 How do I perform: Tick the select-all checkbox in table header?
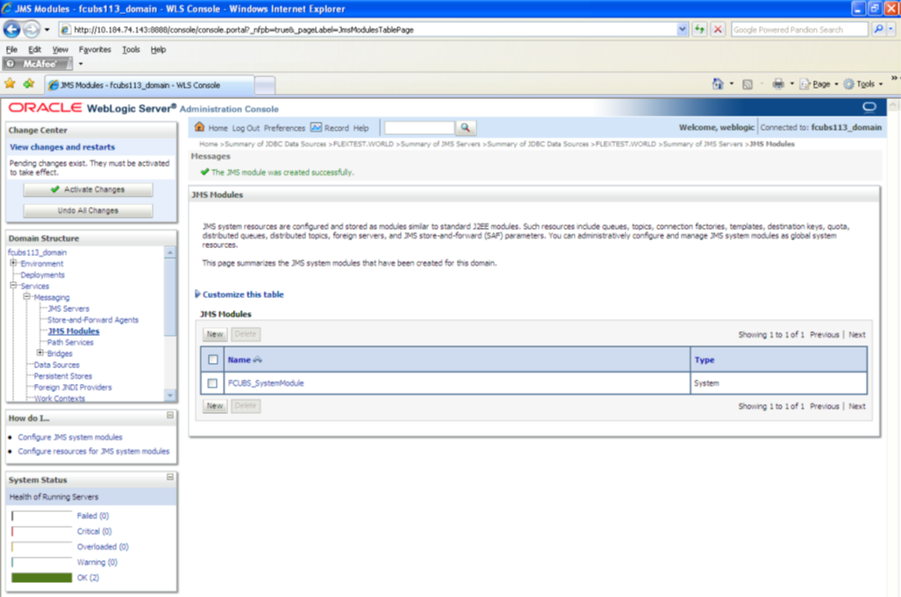coord(213,359)
